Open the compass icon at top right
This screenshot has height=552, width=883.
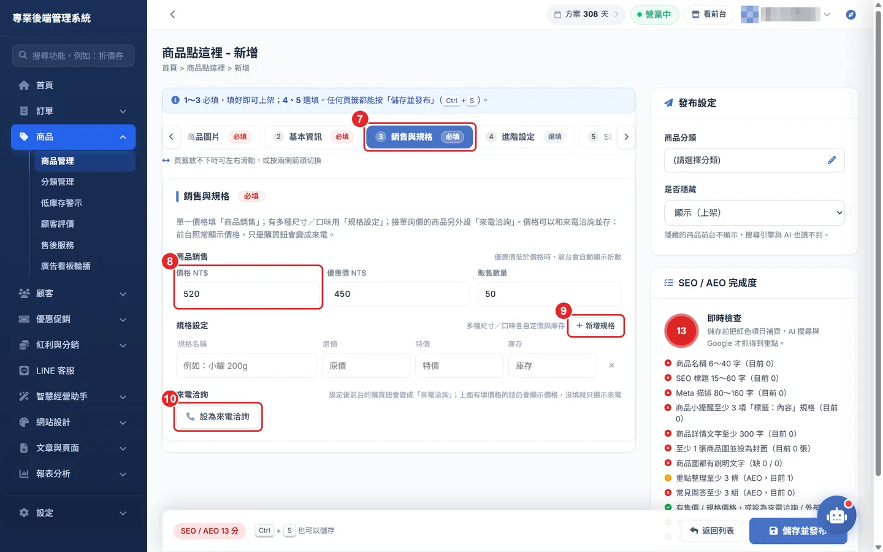tap(851, 14)
